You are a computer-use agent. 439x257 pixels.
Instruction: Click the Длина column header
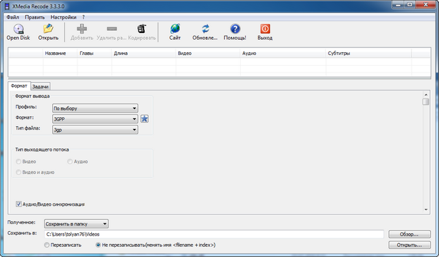tap(143, 53)
